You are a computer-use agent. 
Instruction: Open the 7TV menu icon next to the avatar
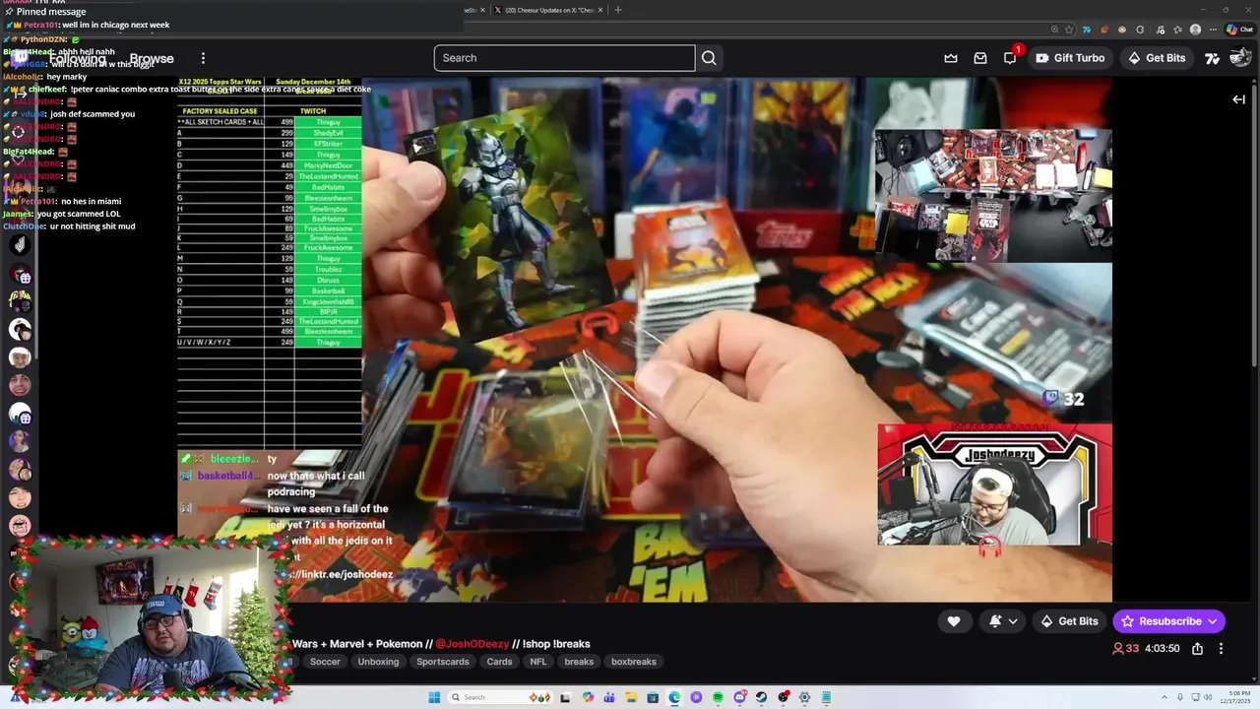(1213, 58)
